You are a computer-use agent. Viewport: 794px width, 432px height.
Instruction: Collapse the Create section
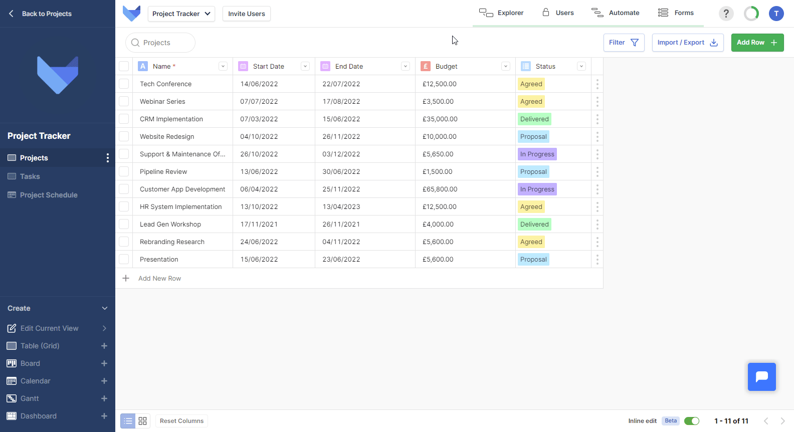pyautogui.click(x=105, y=308)
